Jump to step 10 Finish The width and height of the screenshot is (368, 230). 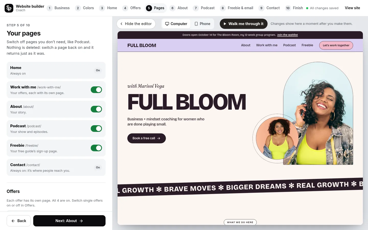click(x=294, y=8)
